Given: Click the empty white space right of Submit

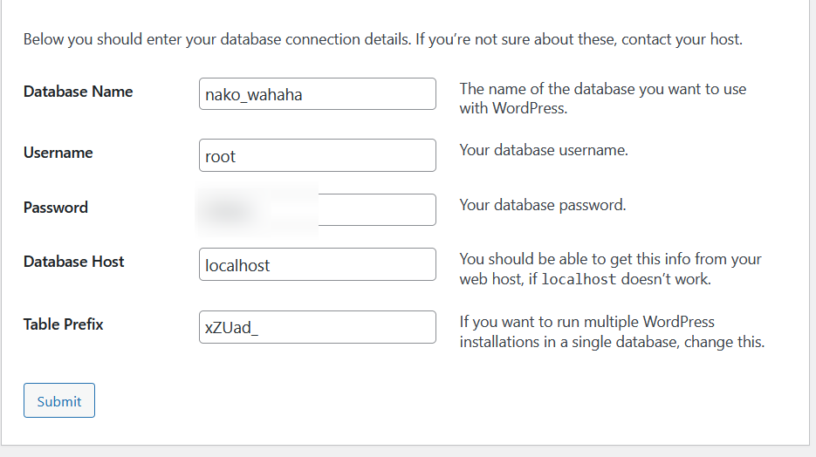Looking at the screenshot, I should tap(436, 401).
